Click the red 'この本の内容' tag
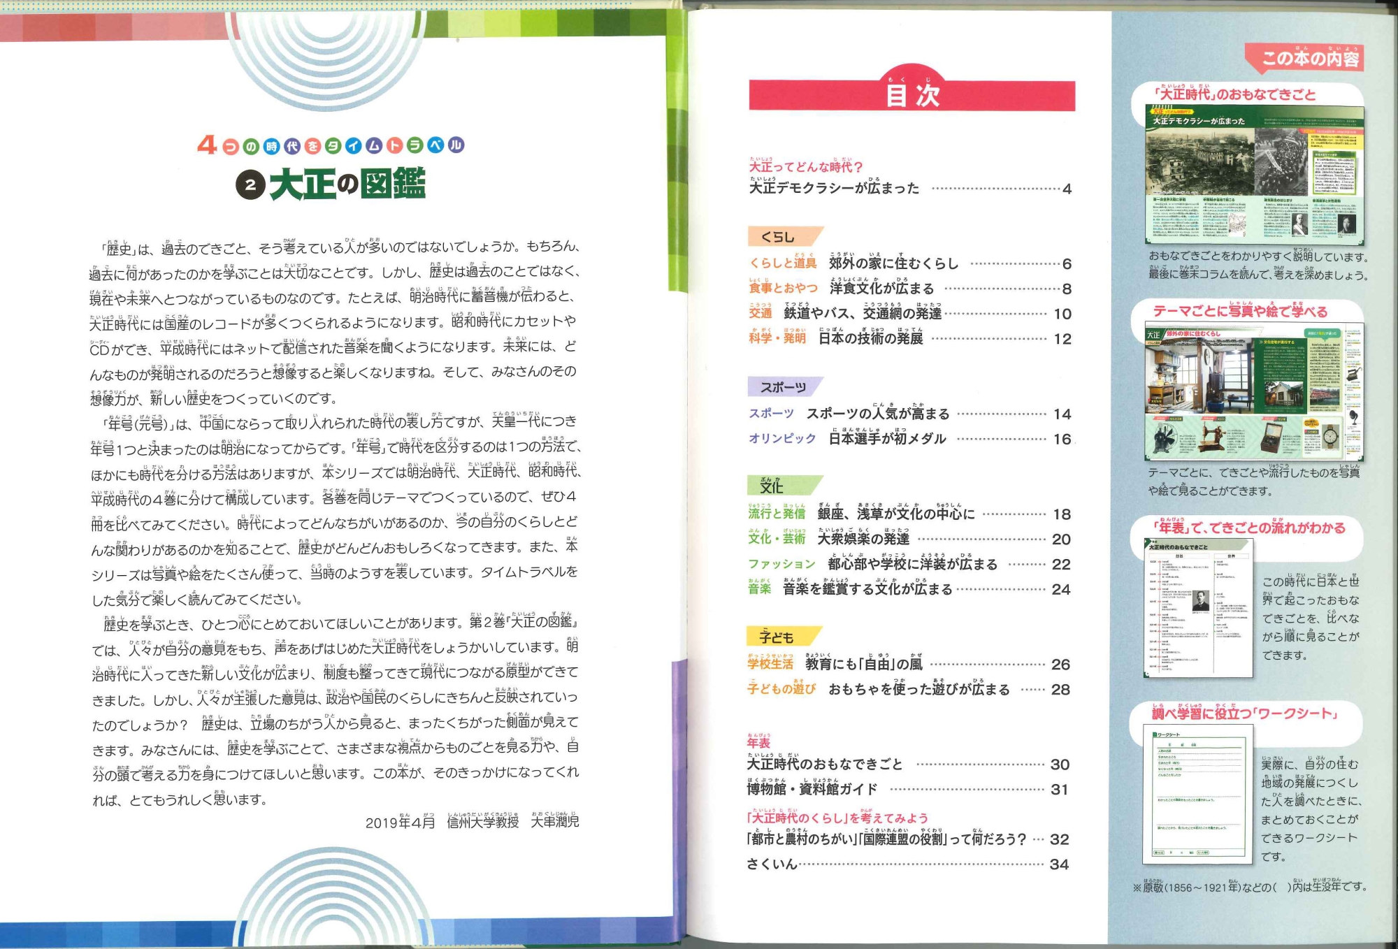 1305,57
